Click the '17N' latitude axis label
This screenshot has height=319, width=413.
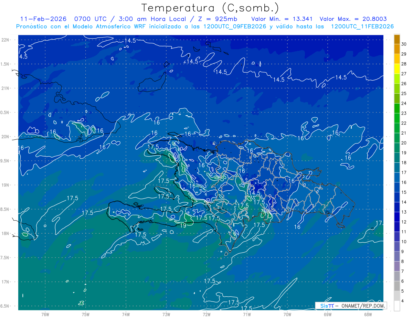point(6,282)
